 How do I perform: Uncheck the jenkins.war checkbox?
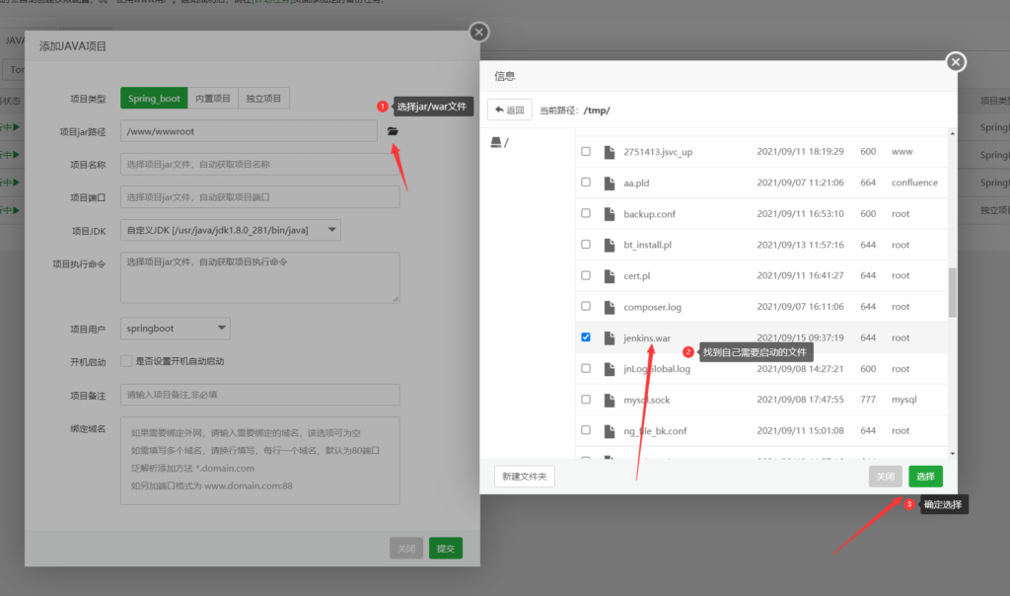[x=586, y=337]
